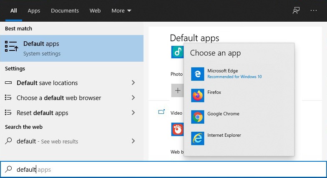Switch to the Documents tab
The height and width of the screenshot is (178, 327).
[65, 11]
